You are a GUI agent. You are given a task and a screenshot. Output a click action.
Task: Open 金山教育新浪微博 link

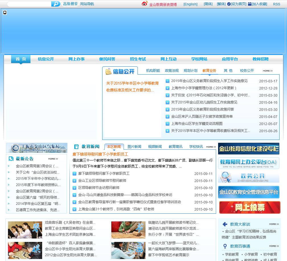click(163, 5)
